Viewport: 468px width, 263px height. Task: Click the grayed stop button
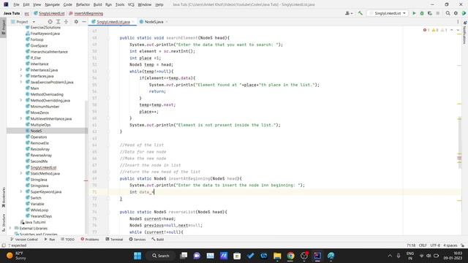point(438,13)
